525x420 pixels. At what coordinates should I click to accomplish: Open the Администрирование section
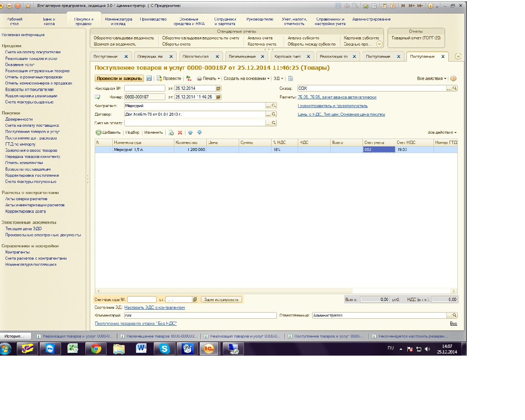click(x=371, y=19)
